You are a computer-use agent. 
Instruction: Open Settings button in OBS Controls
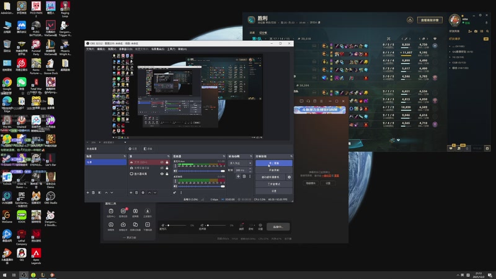pos(274,191)
